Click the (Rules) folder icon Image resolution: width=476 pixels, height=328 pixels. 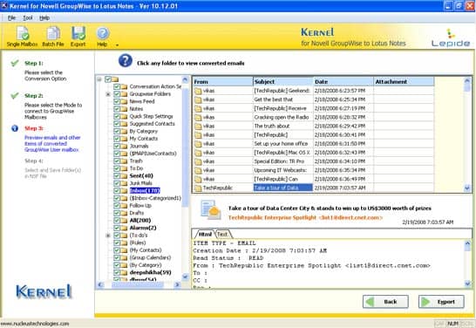(x=124, y=243)
